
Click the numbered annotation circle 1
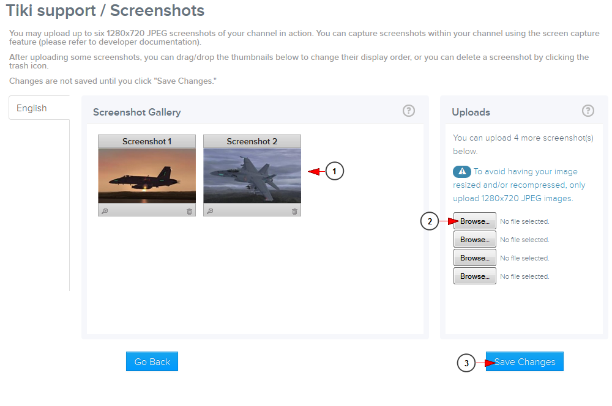pos(334,171)
